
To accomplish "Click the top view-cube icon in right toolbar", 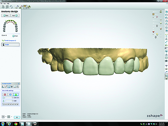I will coord(167,11).
